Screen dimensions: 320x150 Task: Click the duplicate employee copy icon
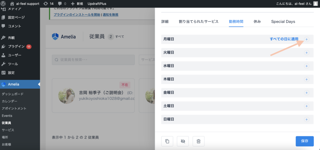point(167,141)
